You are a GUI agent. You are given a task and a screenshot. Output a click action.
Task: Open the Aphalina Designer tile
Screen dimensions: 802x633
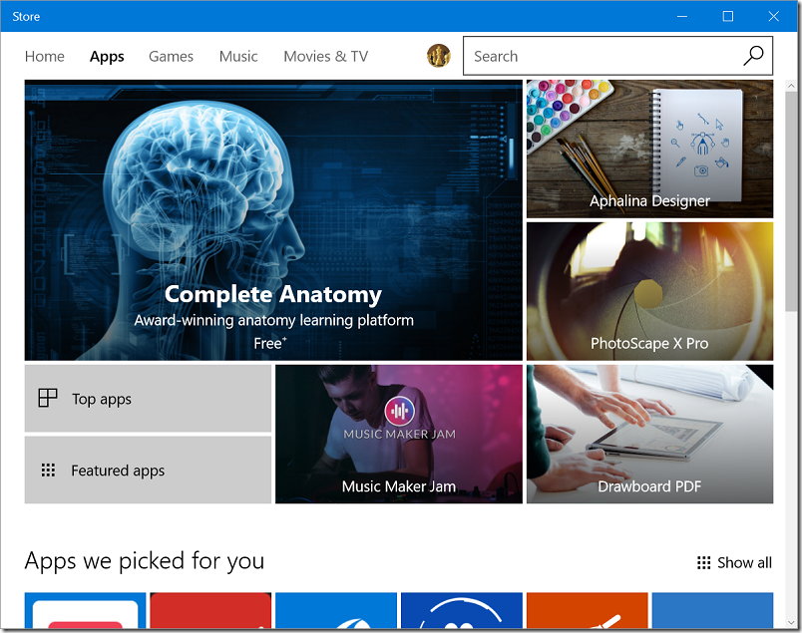tap(649, 149)
